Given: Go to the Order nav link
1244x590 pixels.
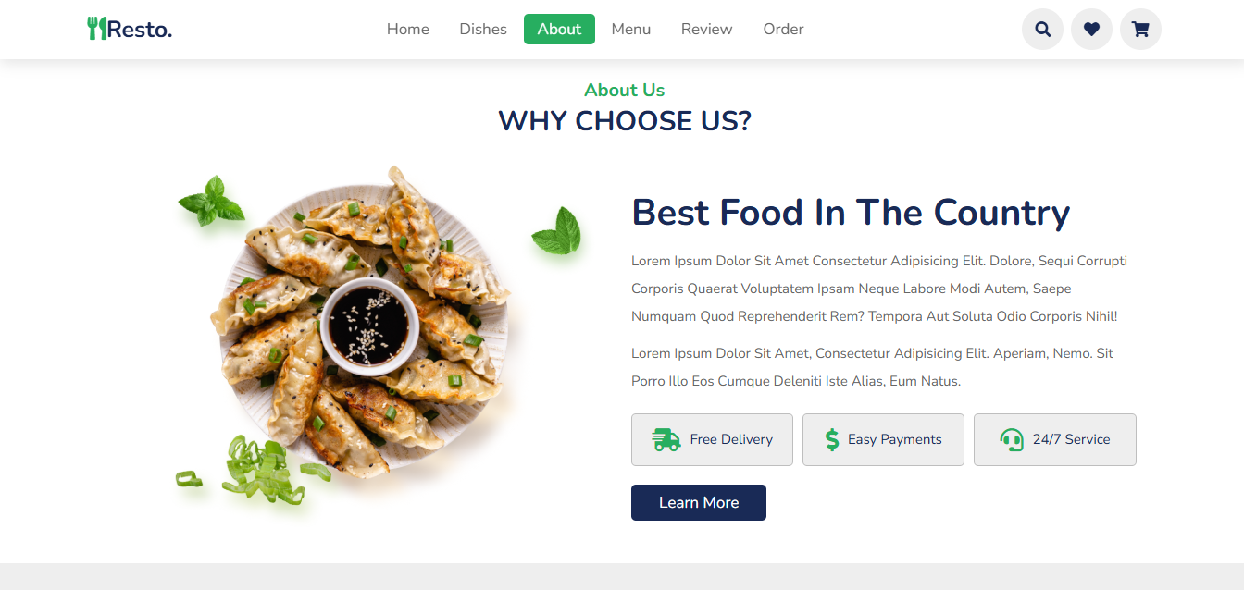Looking at the screenshot, I should [783, 30].
